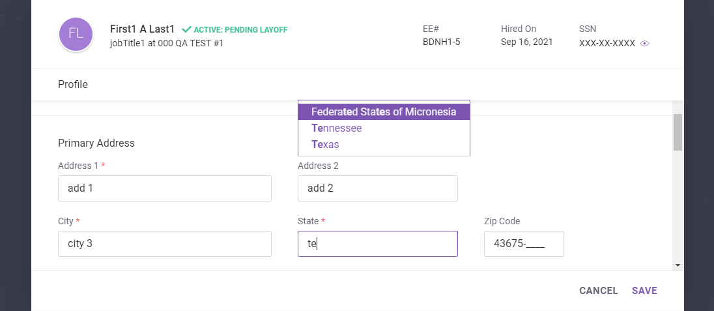This screenshot has width=714, height=311.
Task: Edit the City input field
Action: click(164, 244)
